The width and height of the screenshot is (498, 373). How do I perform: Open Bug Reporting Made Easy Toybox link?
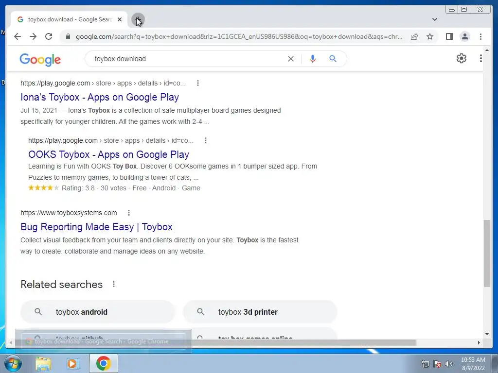tap(97, 227)
